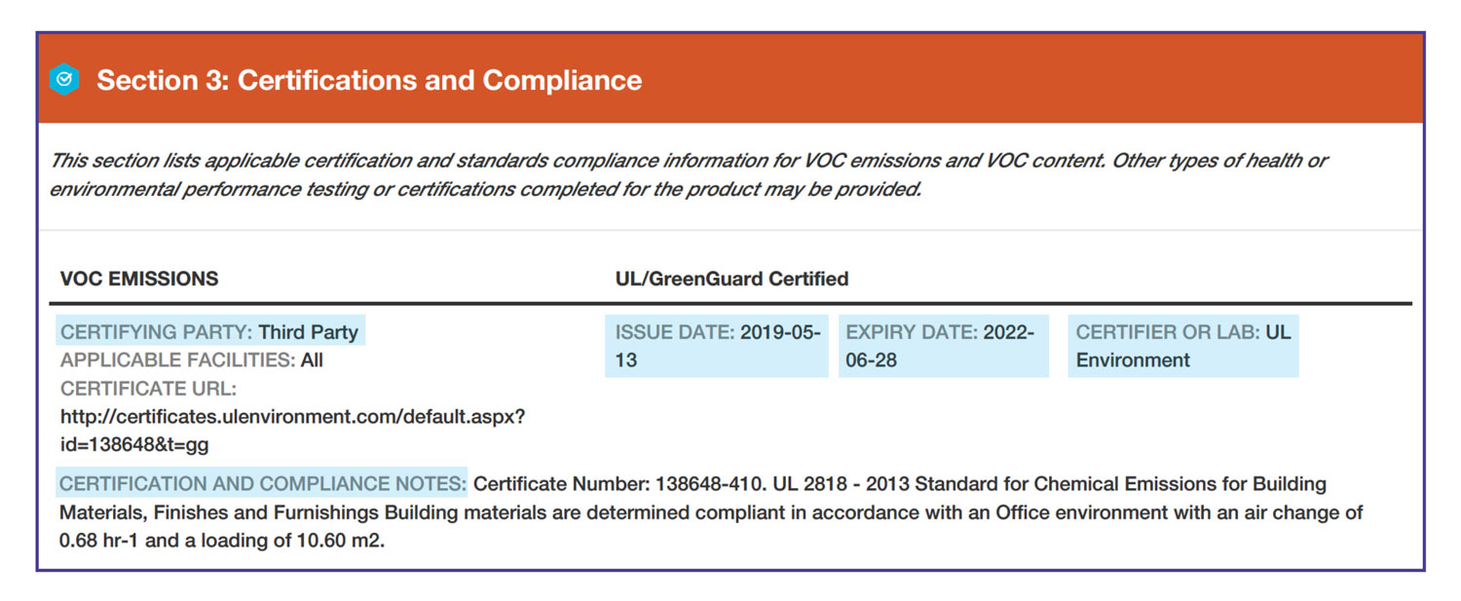Click the Applicable Facilities label

coord(177,360)
